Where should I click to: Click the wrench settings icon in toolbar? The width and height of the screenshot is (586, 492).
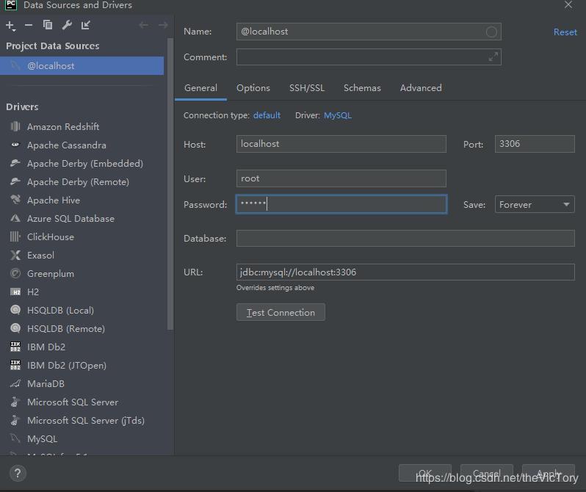(67, 26)
